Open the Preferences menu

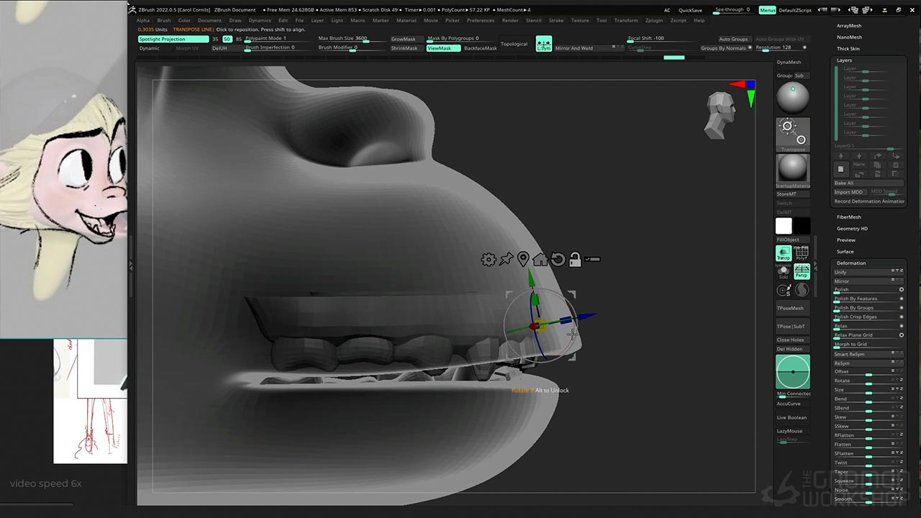pos(481,20)
